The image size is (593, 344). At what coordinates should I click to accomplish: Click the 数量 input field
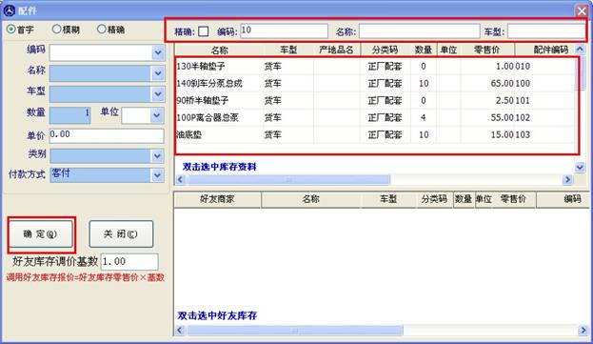tap(70, 115)
